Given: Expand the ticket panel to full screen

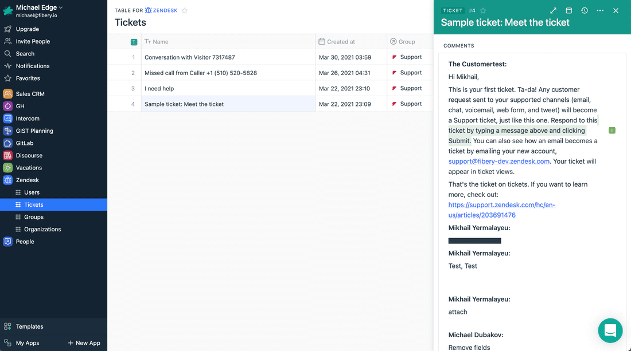Looking at the screenshot, I should point(553,10).
